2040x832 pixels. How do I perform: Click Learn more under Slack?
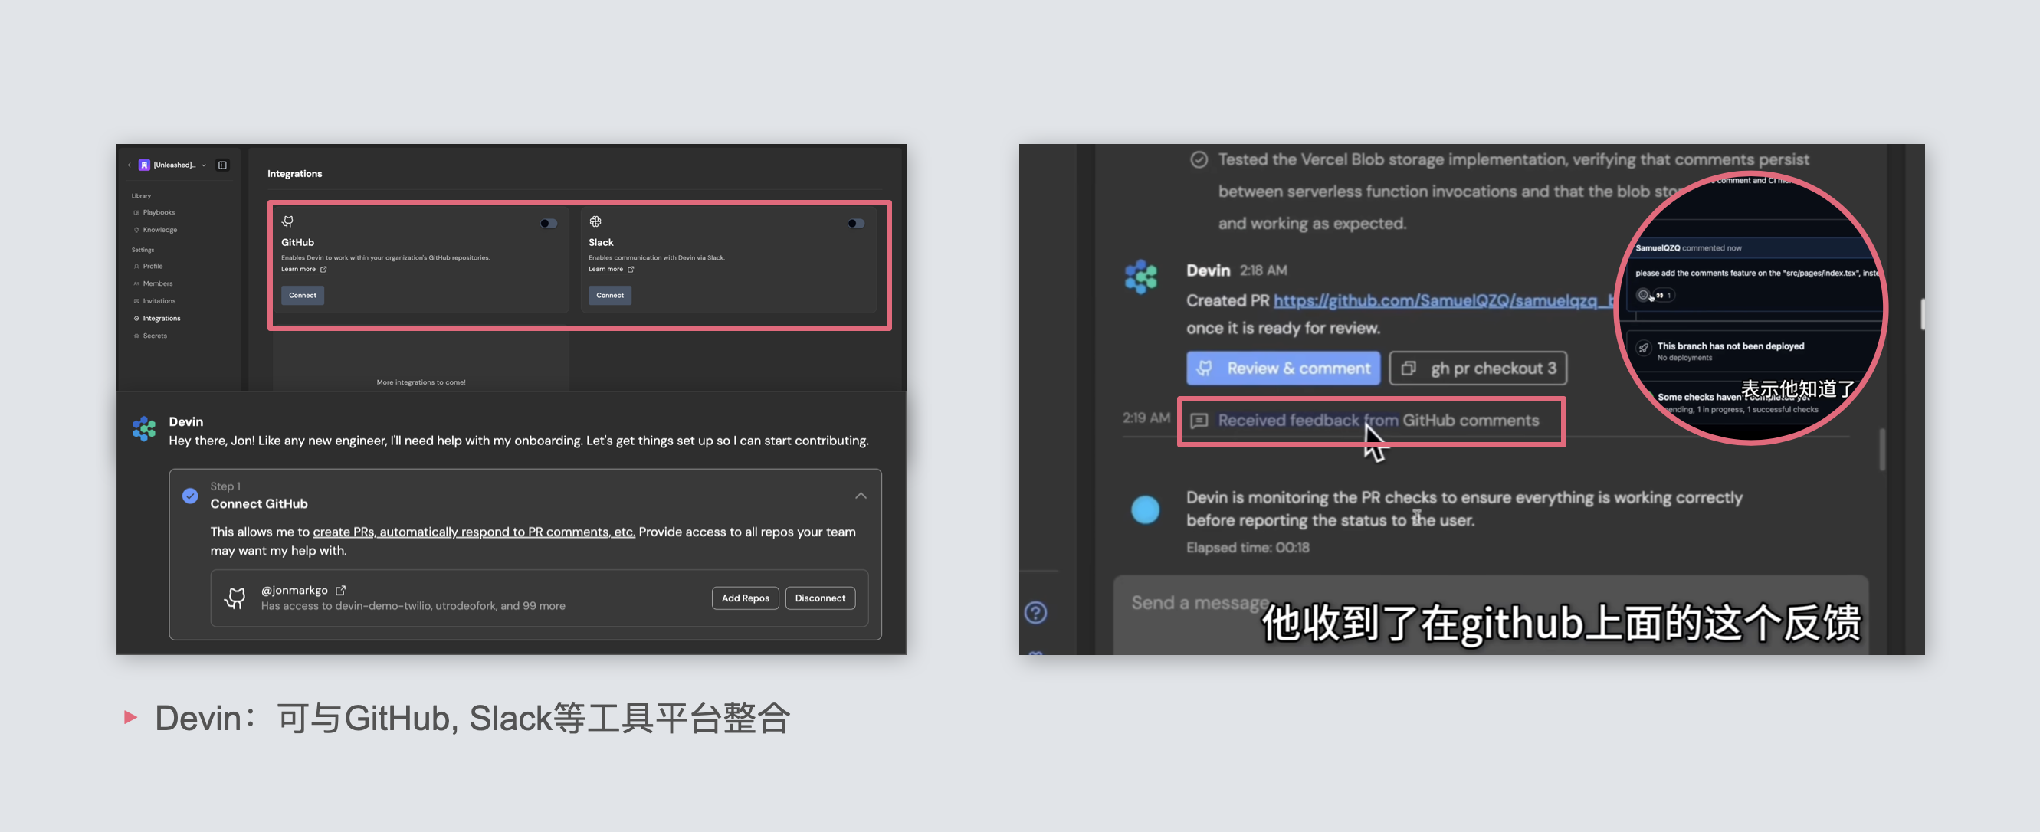605,269
